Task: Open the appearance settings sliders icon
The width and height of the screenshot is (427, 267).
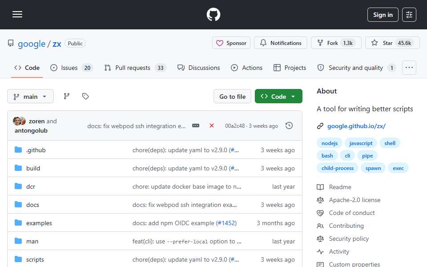Action: [409, 15]
